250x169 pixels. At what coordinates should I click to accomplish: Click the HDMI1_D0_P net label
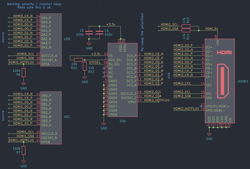point(23,107)
